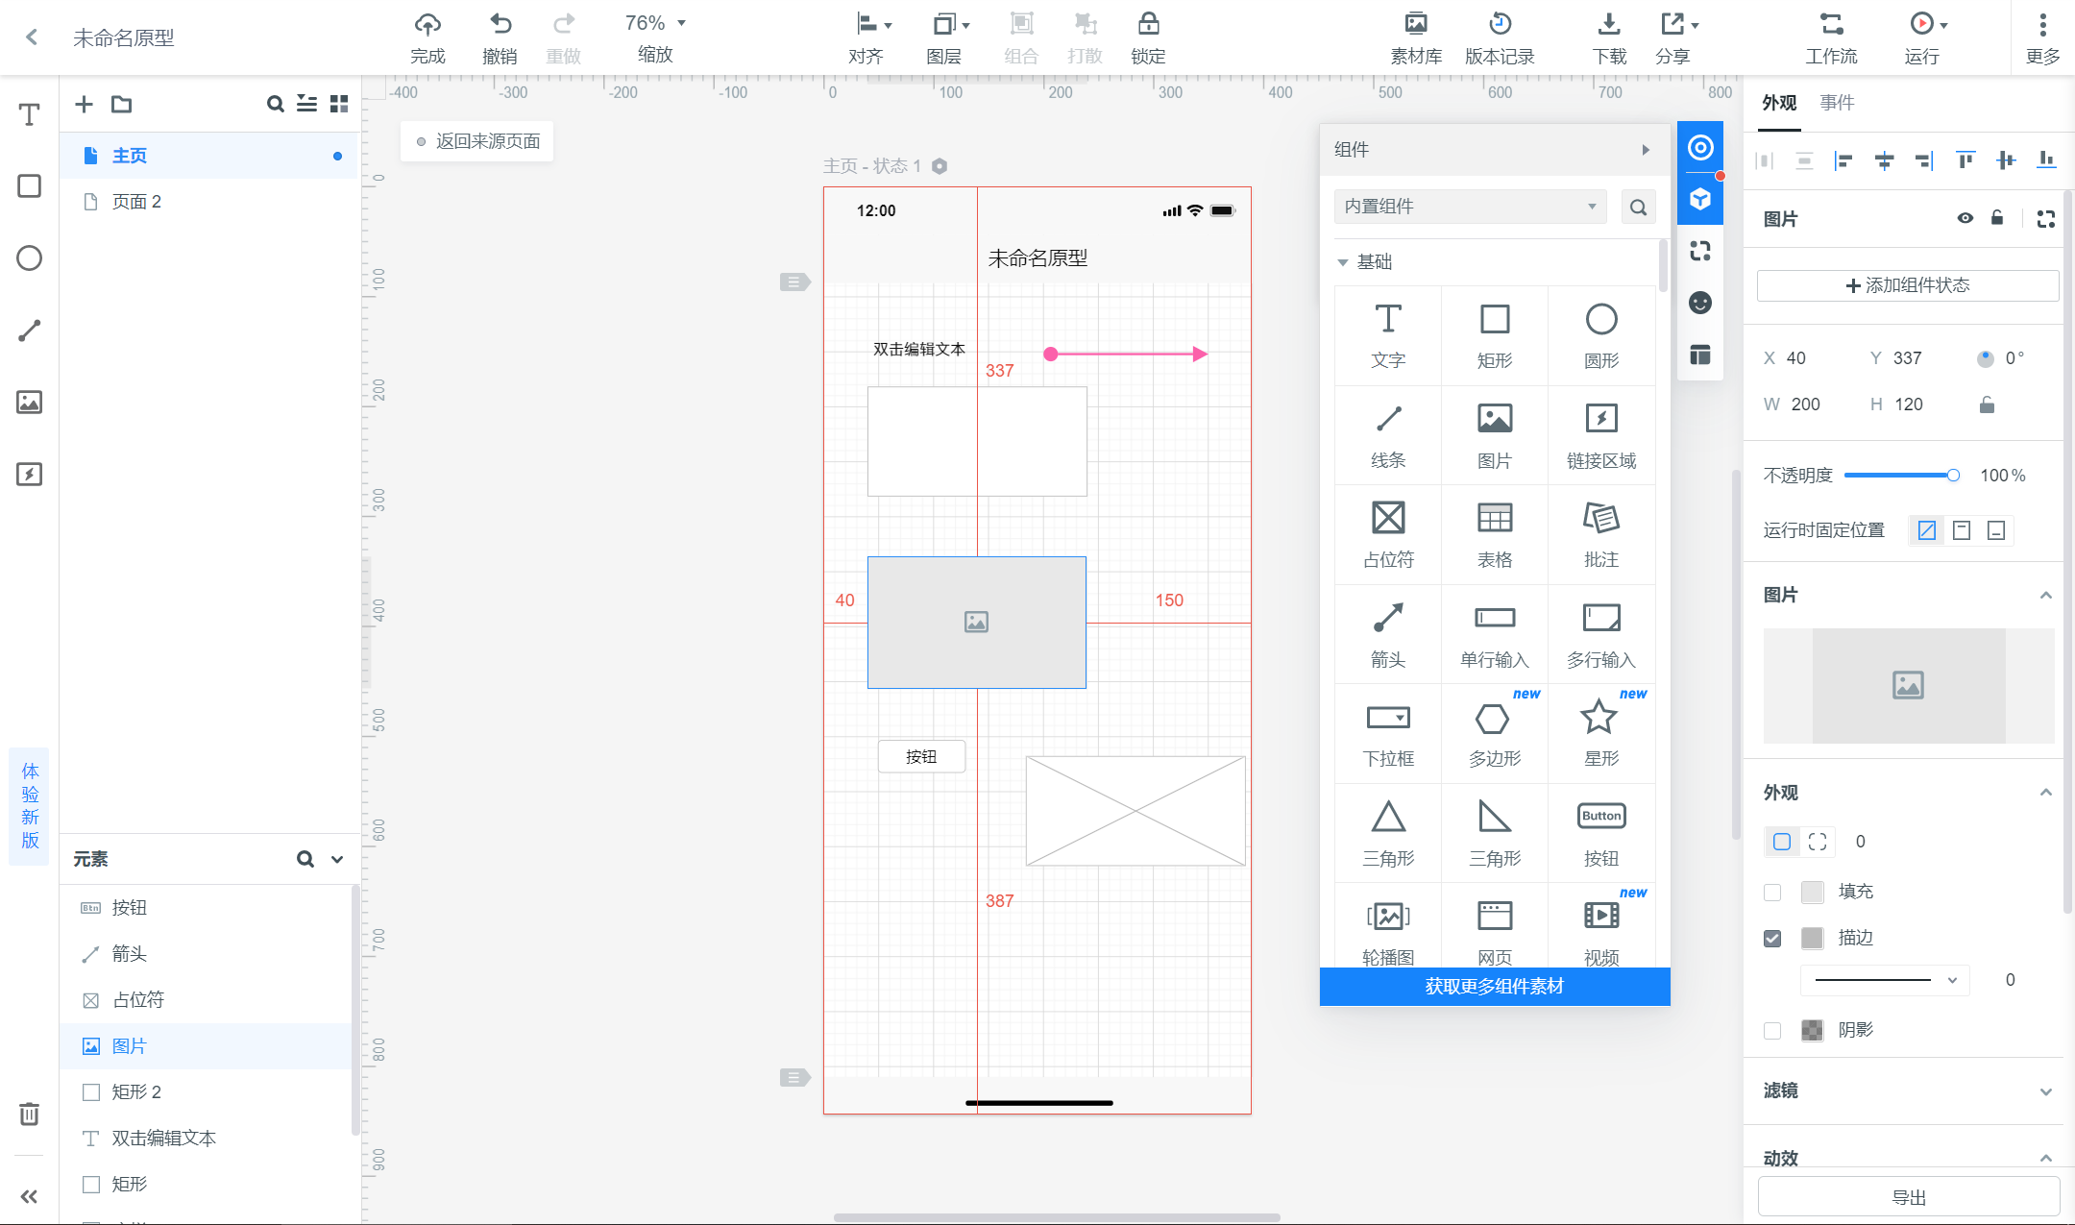Click the trash delete icon

coord(30,1114)
